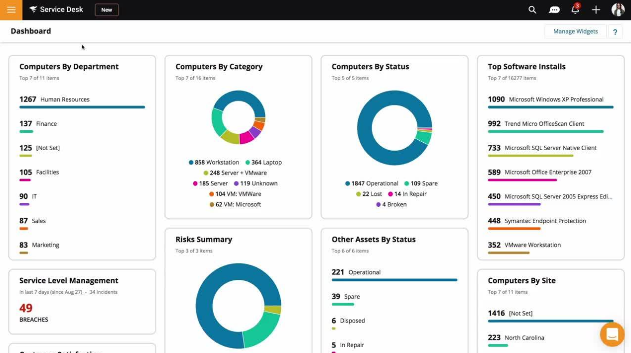Open the chat messages icon
Viewport: 631px width, 353px height.
[554, 10]
